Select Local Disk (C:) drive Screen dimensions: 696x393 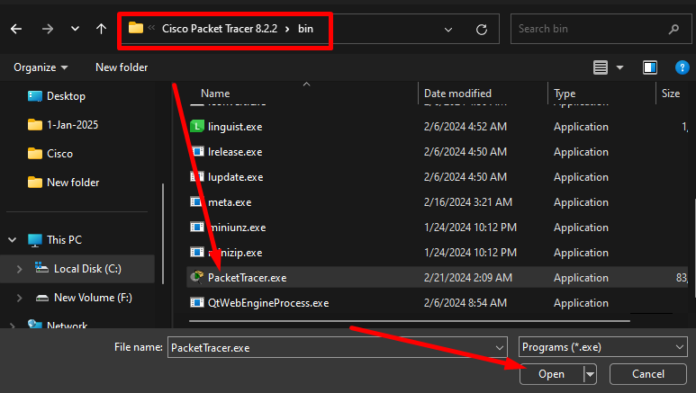pos(87,269)
